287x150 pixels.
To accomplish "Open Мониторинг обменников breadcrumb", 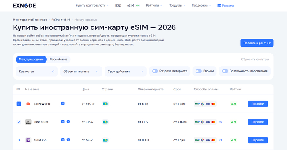I will click(x=30, y=20).
